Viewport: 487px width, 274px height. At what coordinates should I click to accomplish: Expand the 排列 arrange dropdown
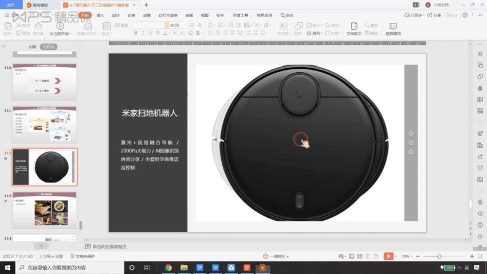(x=315, y=33)
